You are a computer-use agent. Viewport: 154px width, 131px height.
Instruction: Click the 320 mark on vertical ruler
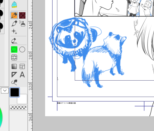[x=31, y=86]
